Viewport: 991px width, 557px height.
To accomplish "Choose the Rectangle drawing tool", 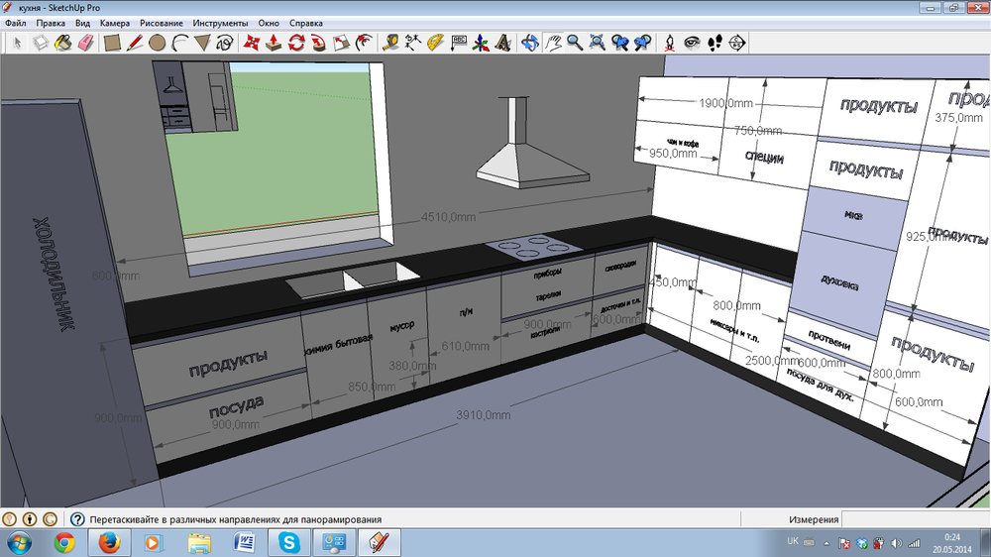I will [112, 43].
